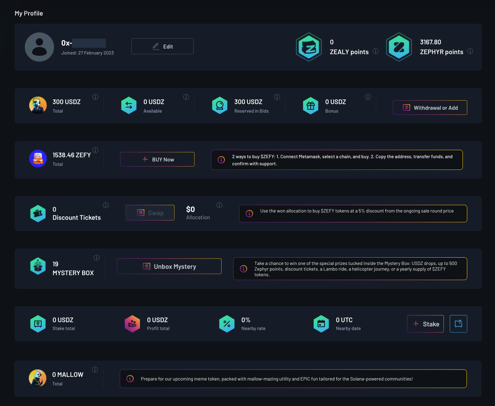Show info for ZEPHYR points
Image resolution: width=495 pixels, height=406 pixels.
click(470, 51)
